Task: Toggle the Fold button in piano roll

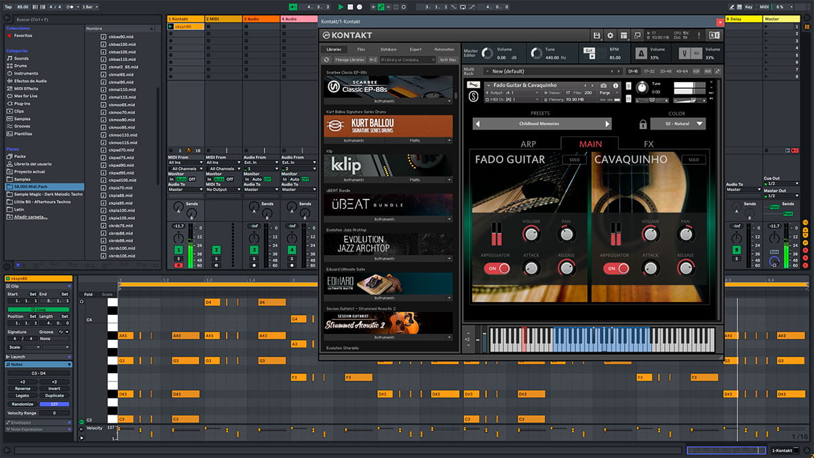Action: (x=88, y=294)
